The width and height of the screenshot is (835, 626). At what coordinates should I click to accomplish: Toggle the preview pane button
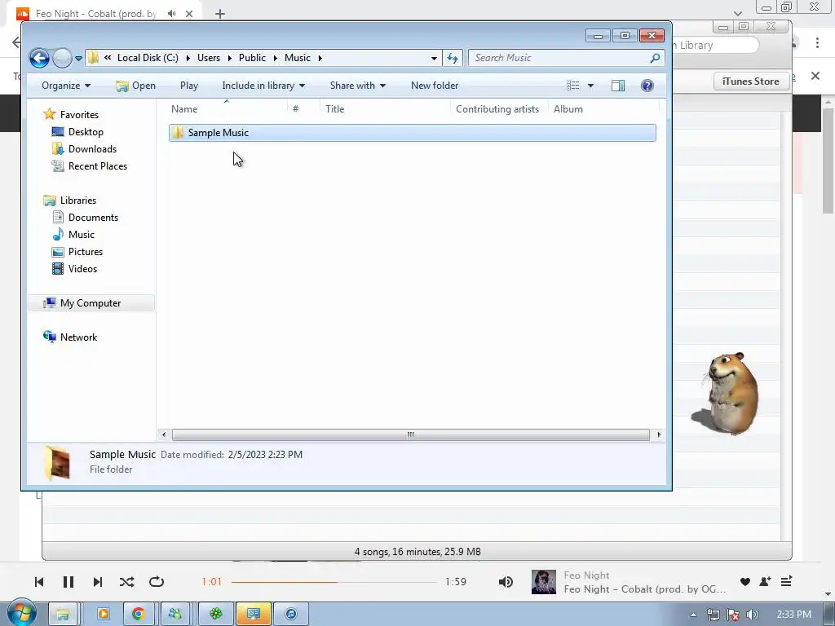618,86
